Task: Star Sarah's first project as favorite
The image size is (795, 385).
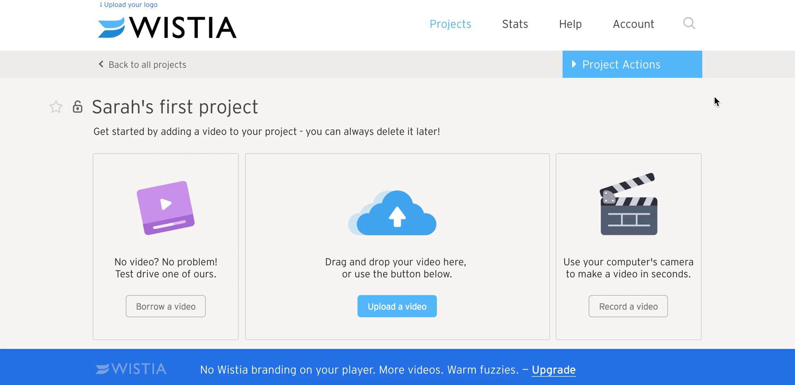Action: pyautogui.click(x=56, y=107)
